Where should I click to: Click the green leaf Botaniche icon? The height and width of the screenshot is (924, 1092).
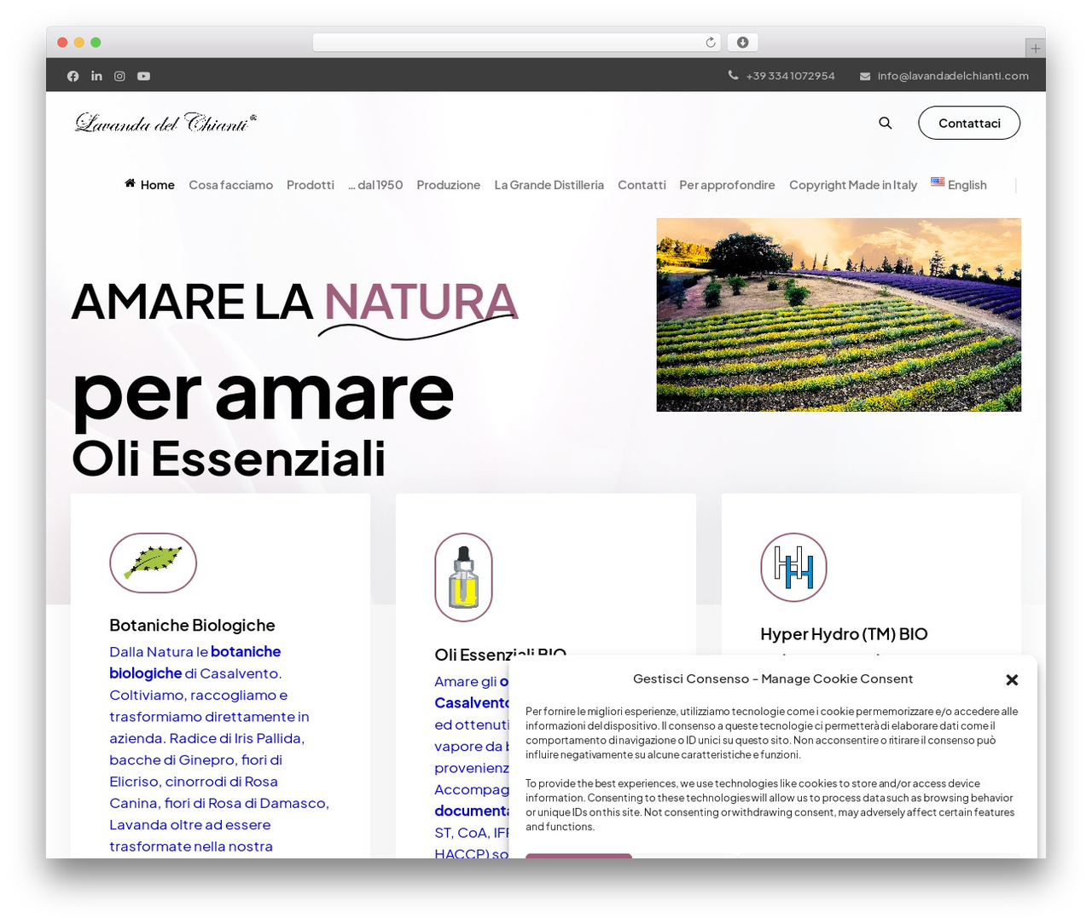(154, 563)
